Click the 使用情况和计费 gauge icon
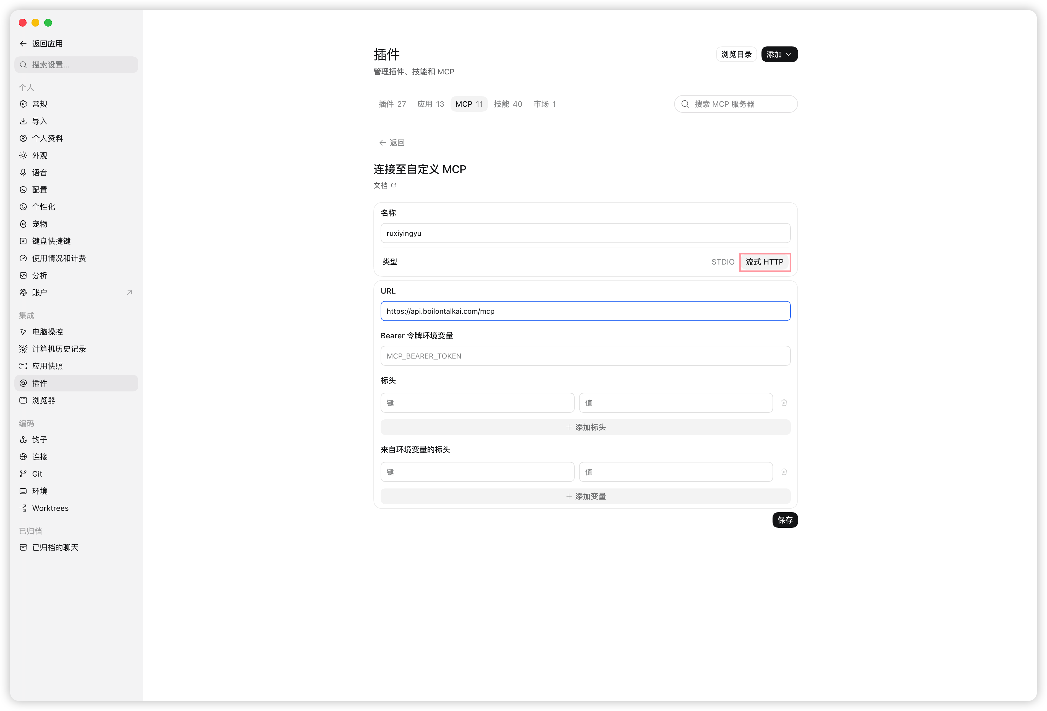 [x=23, y=258]
